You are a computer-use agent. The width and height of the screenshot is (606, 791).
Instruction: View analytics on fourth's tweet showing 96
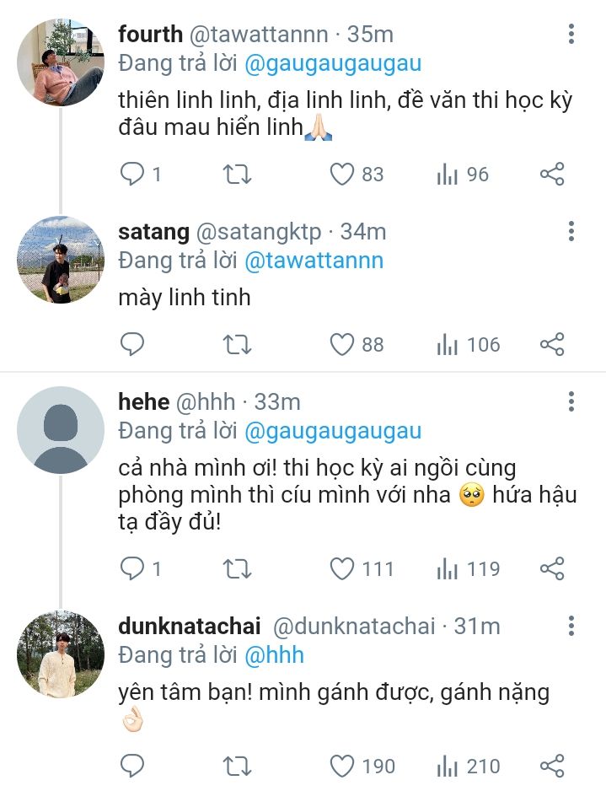click(448, 175)
